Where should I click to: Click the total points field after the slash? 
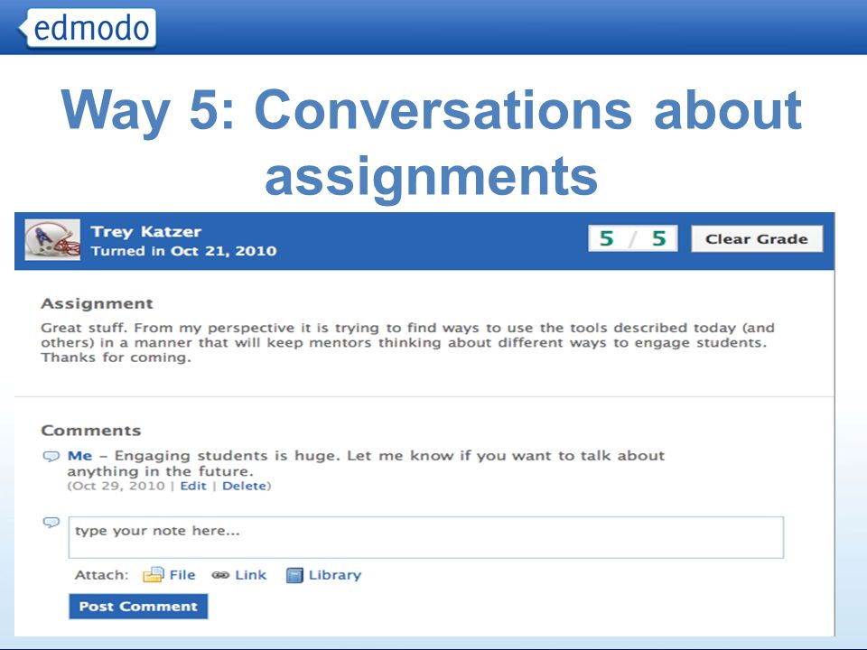click(658, 238)
